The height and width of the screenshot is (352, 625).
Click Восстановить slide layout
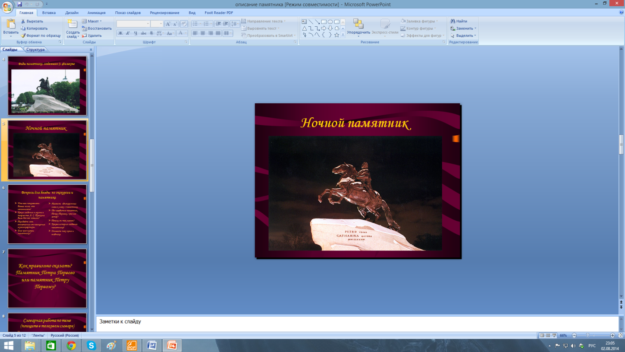coord(97,28)
